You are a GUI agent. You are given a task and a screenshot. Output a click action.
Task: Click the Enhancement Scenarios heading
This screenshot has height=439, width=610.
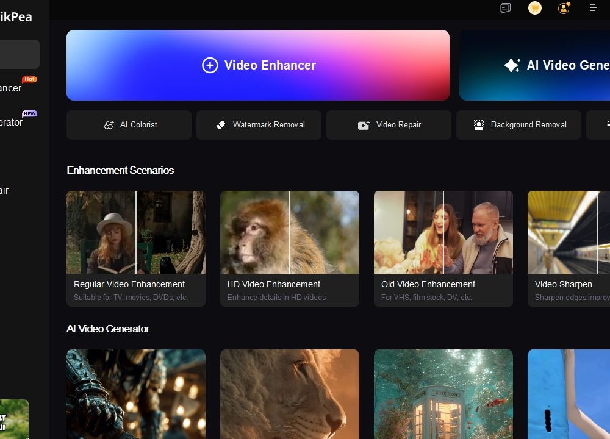pos(120,170)
